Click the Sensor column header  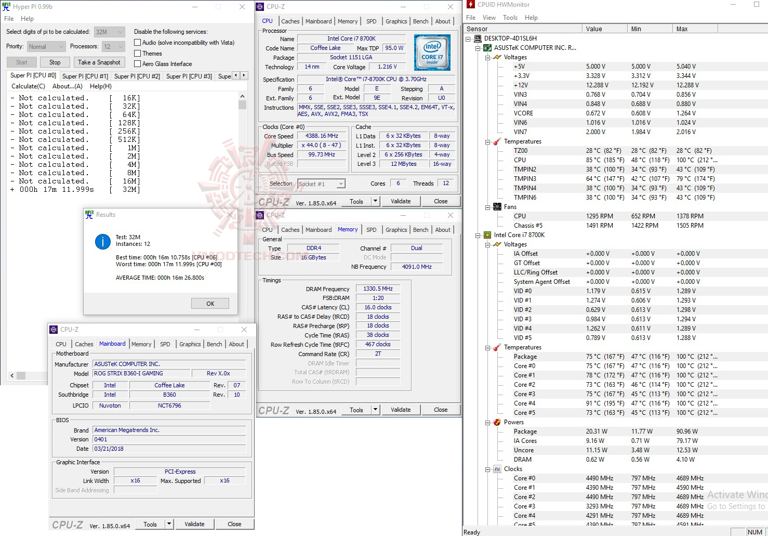[x=522, y=29]
